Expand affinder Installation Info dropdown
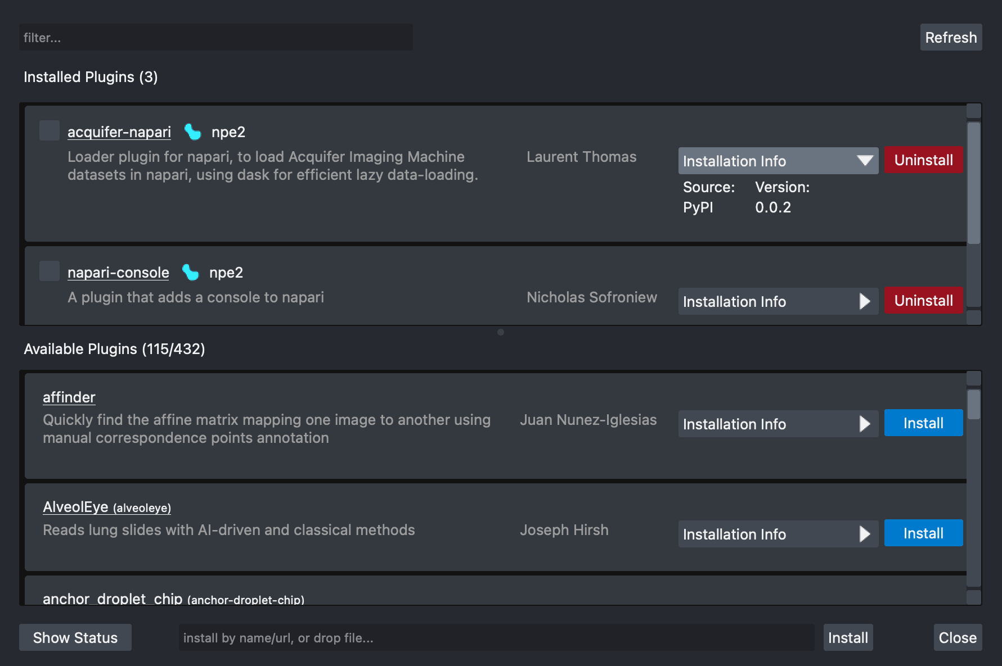The height and width of the screenshot is (666, 1002). (777, 423)
